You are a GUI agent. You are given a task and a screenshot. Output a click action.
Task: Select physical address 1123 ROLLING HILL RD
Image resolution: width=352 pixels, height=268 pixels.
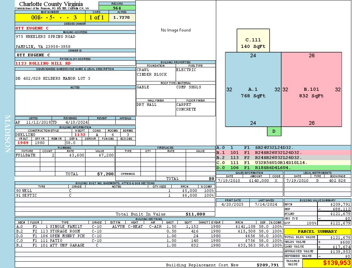pyautogui.click(x=43, y=63)
